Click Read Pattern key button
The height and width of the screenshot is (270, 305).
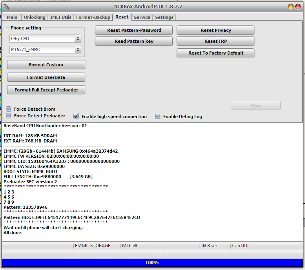pyautogui.click(x=134, y=41)
